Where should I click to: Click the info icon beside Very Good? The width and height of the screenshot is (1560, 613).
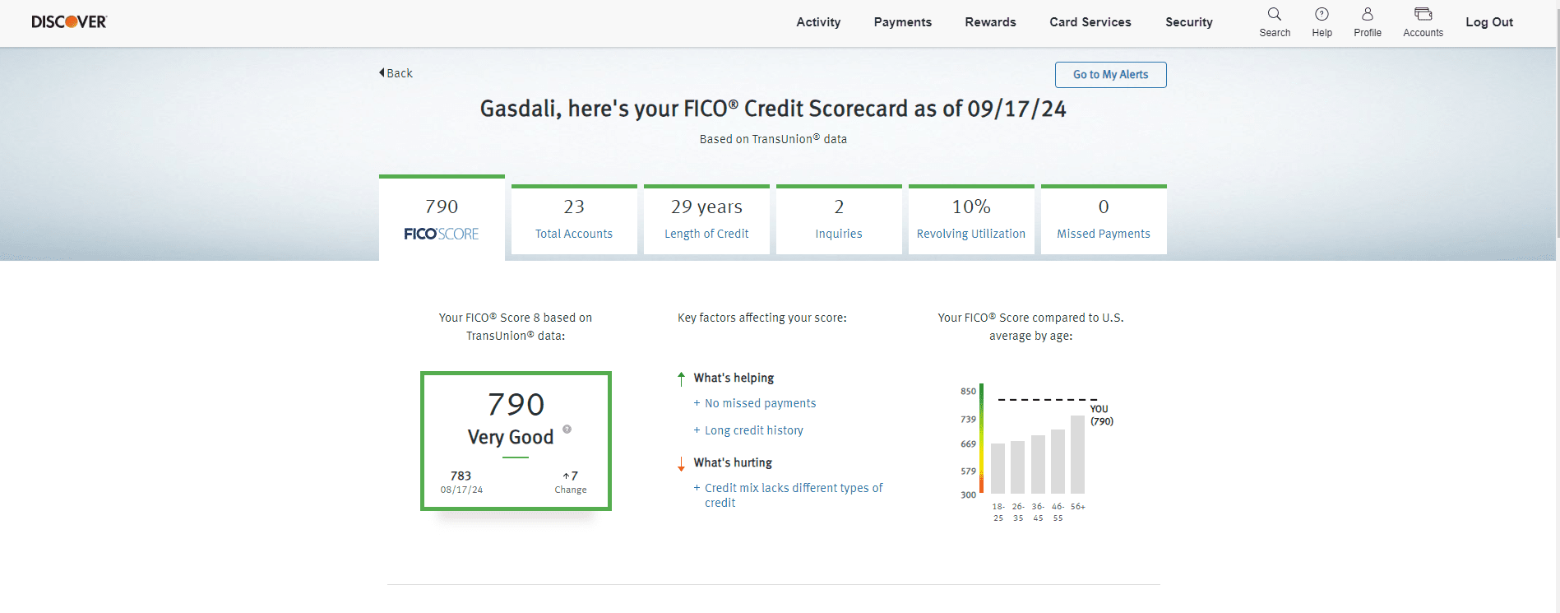567,430
